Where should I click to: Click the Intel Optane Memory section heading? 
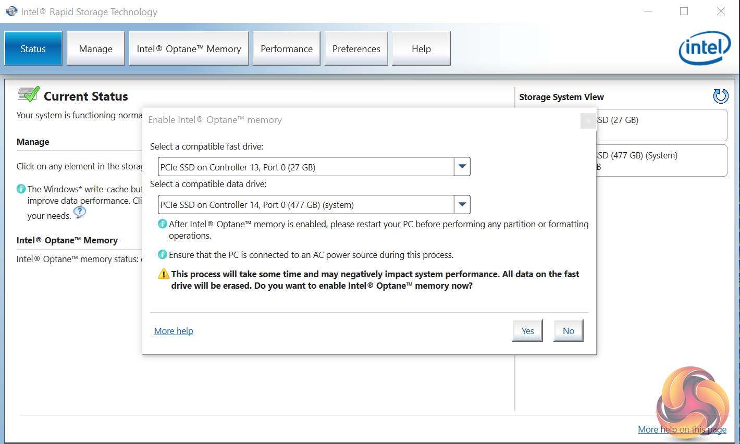(x=67, y=240)
